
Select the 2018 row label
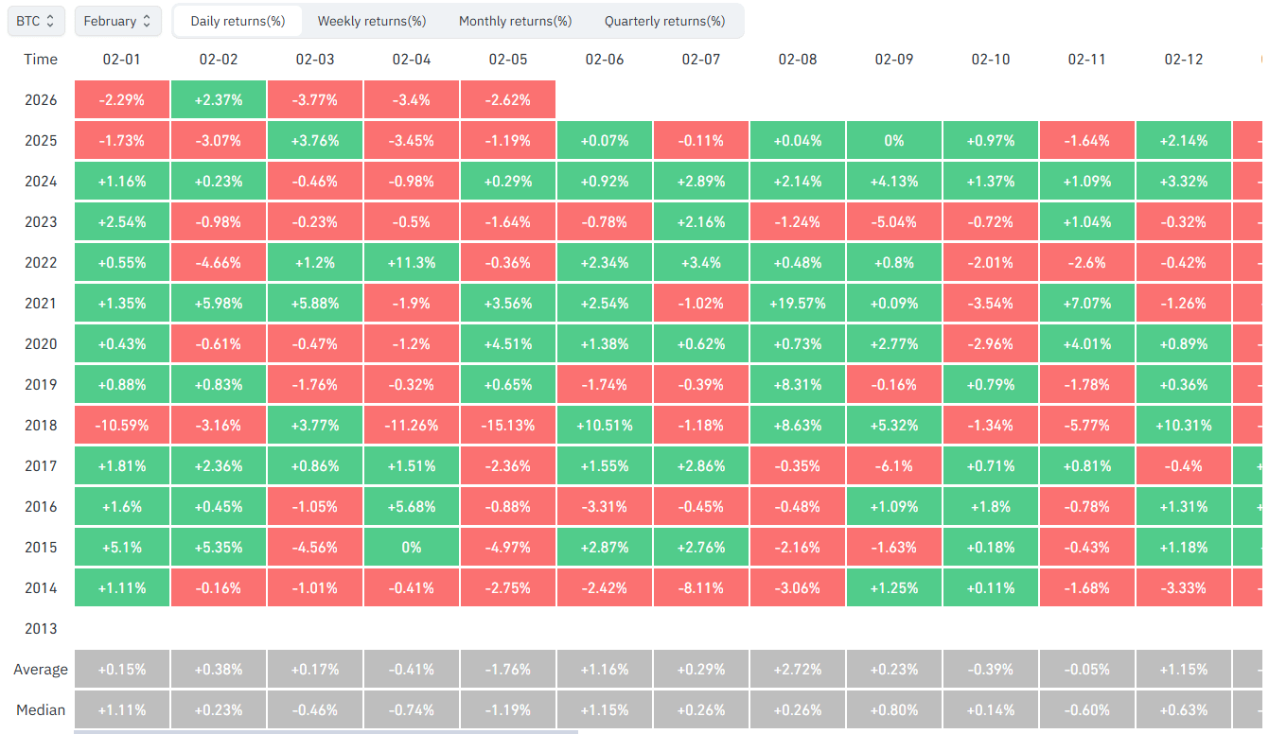point(41,426)
